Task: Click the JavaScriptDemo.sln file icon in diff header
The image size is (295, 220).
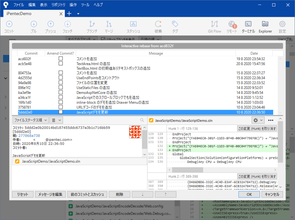Action: tap(151, 120)
